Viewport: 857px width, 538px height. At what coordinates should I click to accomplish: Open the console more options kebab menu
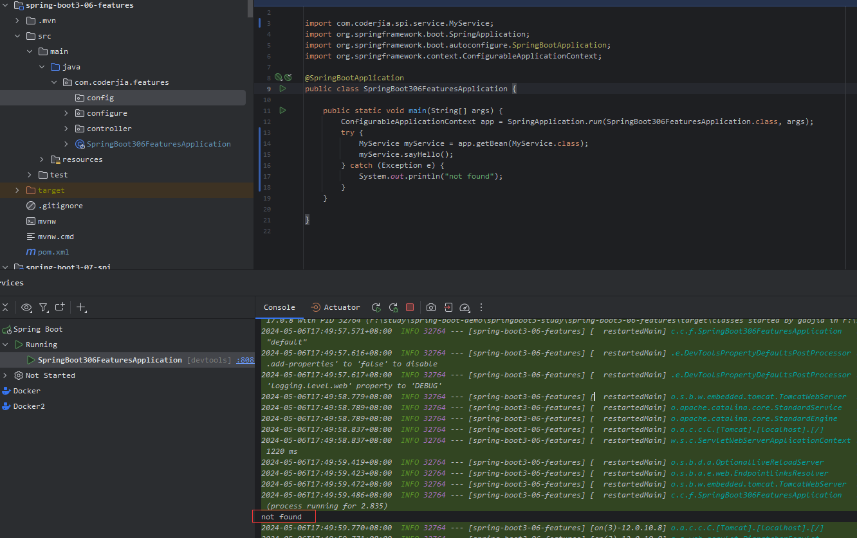(x=481, y=307)
